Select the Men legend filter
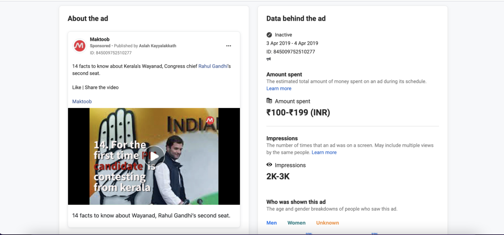Viewport: 504px width, 235px height. 272,223
